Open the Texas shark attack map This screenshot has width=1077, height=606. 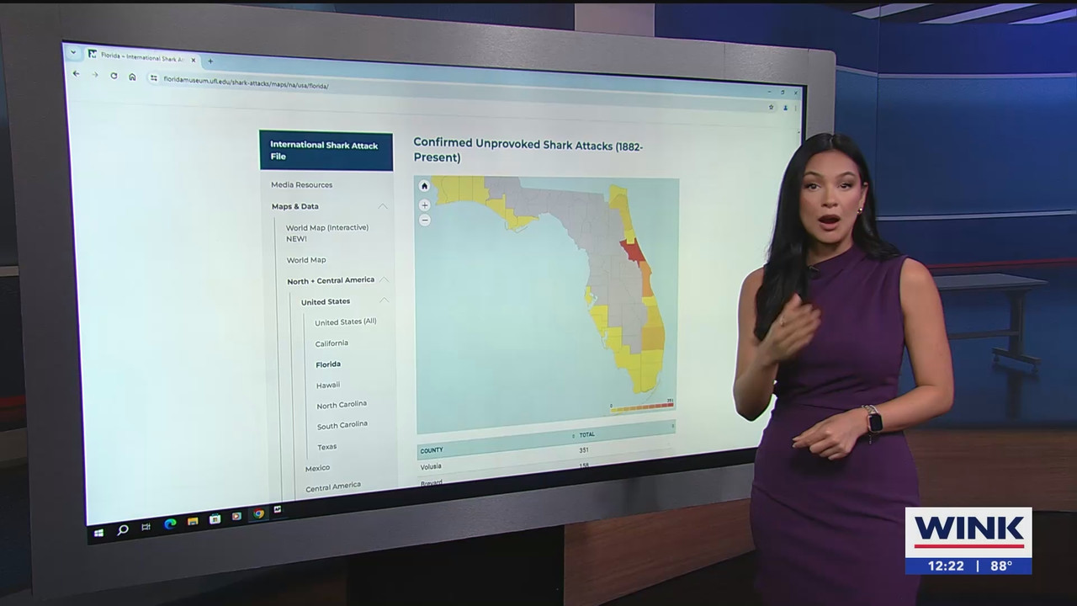(x=326, y=447)
